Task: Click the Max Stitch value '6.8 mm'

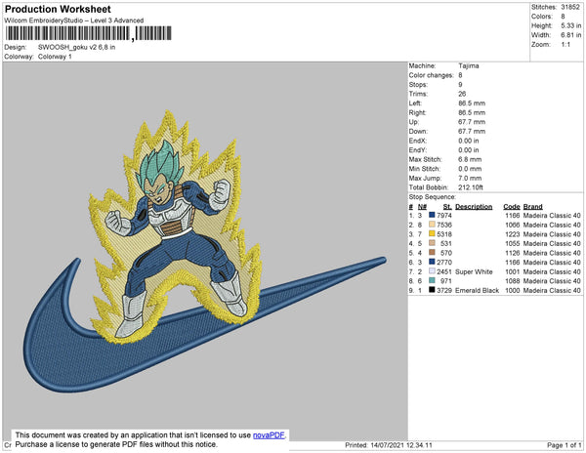Action: coord(470,159)
